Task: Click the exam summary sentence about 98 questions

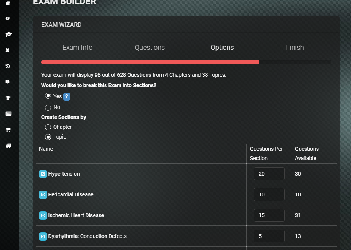Action: tap(134, 75)
